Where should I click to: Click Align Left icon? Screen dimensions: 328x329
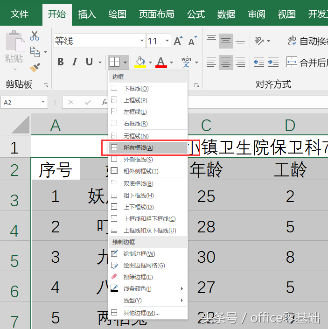[x=211, y=63]
